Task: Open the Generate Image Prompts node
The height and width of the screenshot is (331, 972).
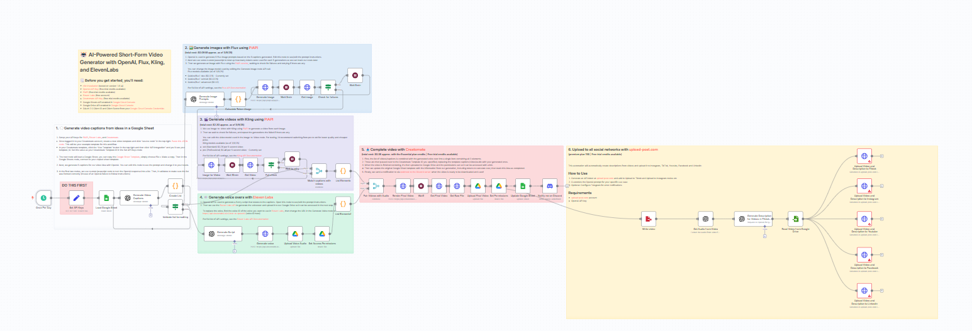Action: pyautogui.click(x=204, y=100)
